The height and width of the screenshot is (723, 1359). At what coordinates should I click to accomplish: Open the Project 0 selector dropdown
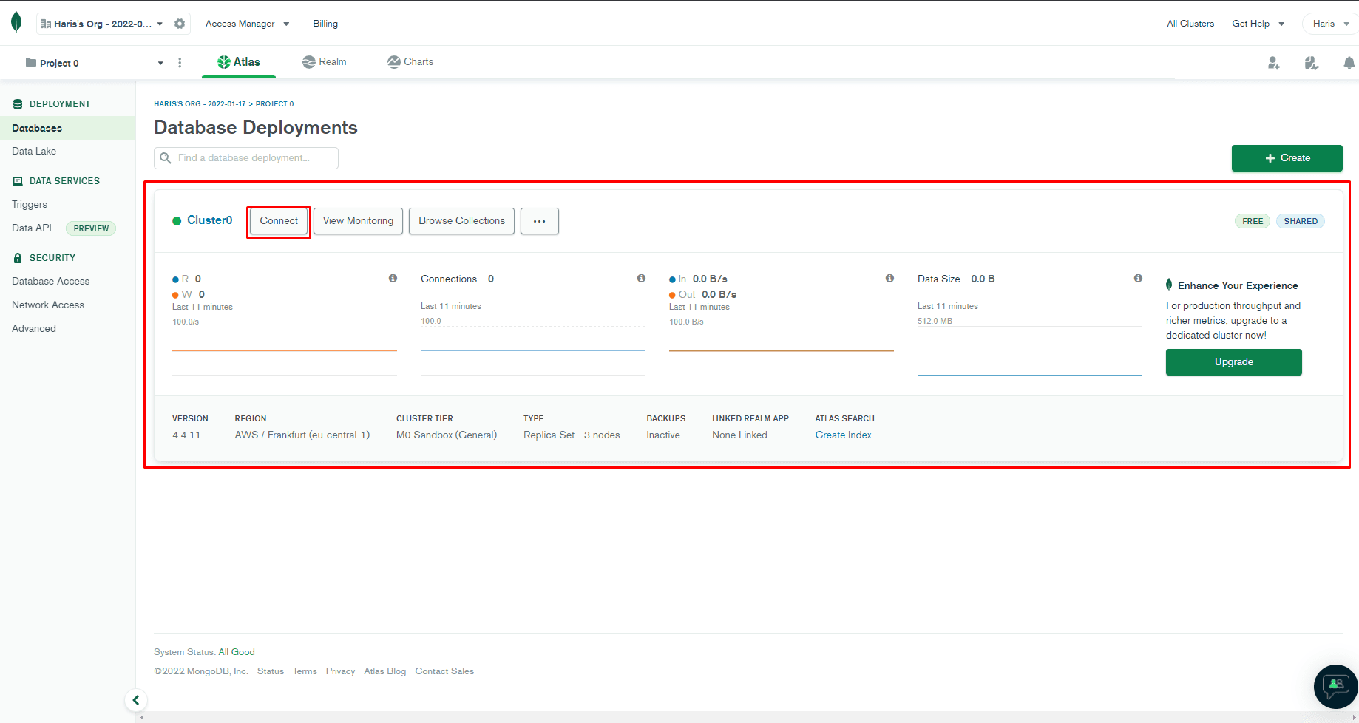94,63
